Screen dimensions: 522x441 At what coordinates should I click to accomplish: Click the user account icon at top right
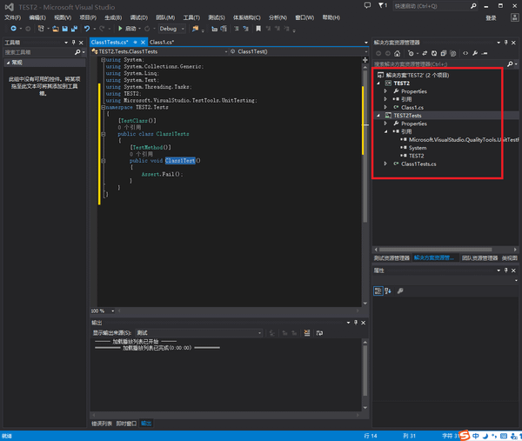pos(514,17)
